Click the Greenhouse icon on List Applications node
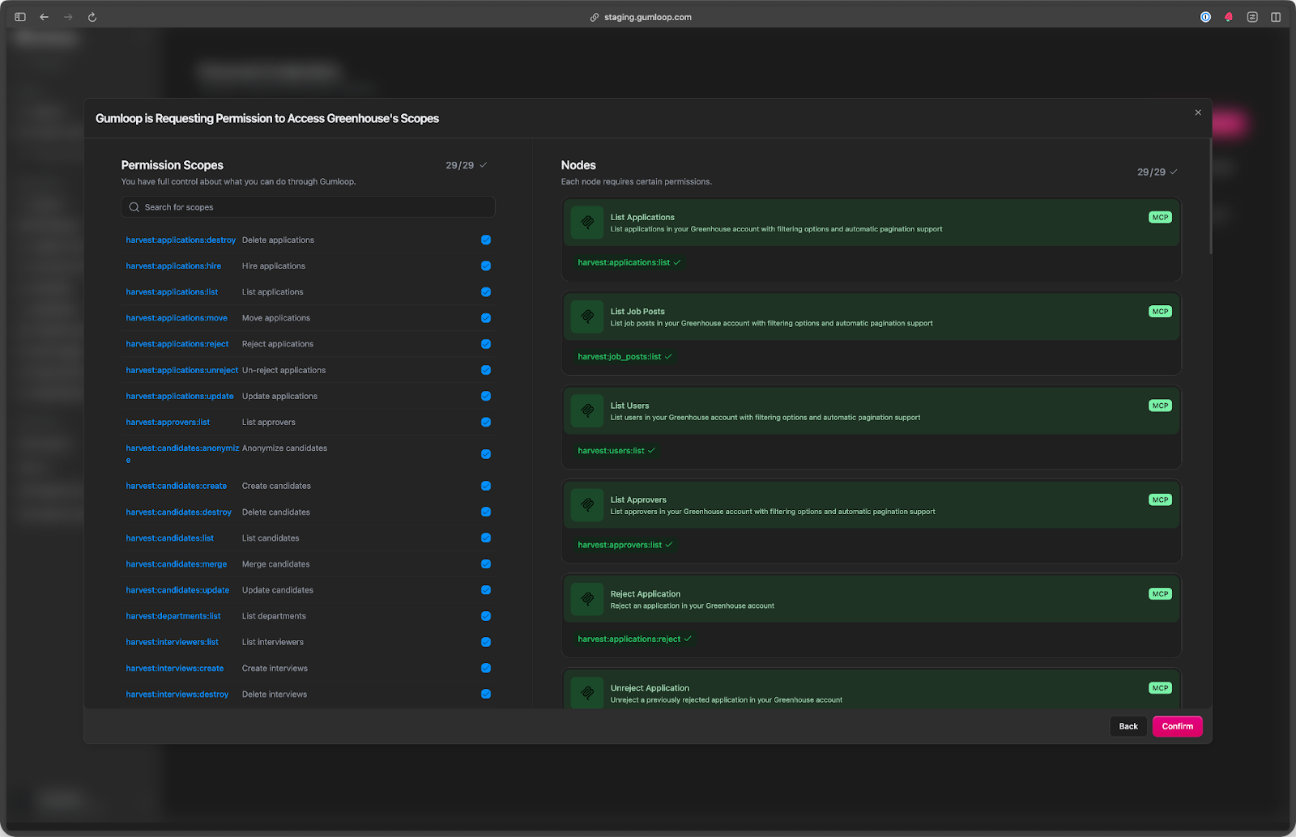This screenshot has width=1296, height=837. pyautogui.click(x=587, y=223)
